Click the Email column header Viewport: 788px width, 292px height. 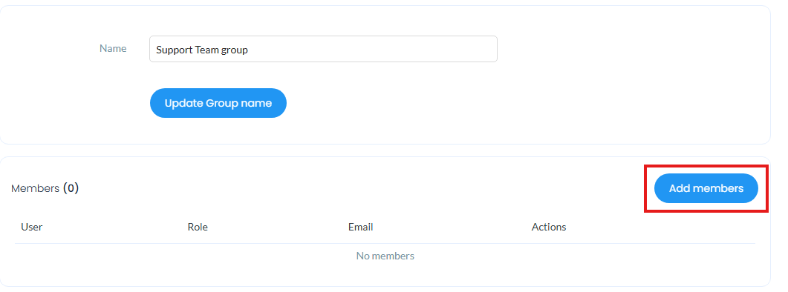pyautogui.click(x=360, y=227)
